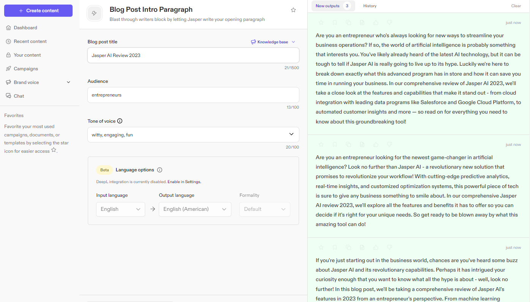Switch to the New outputs tab

(x=333, y=6)
